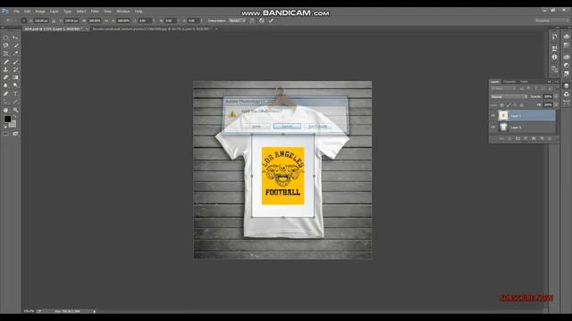This screenshot has width=572, height=321.
Task: Click the delete layer trash icon
Action: coord(550,139)
